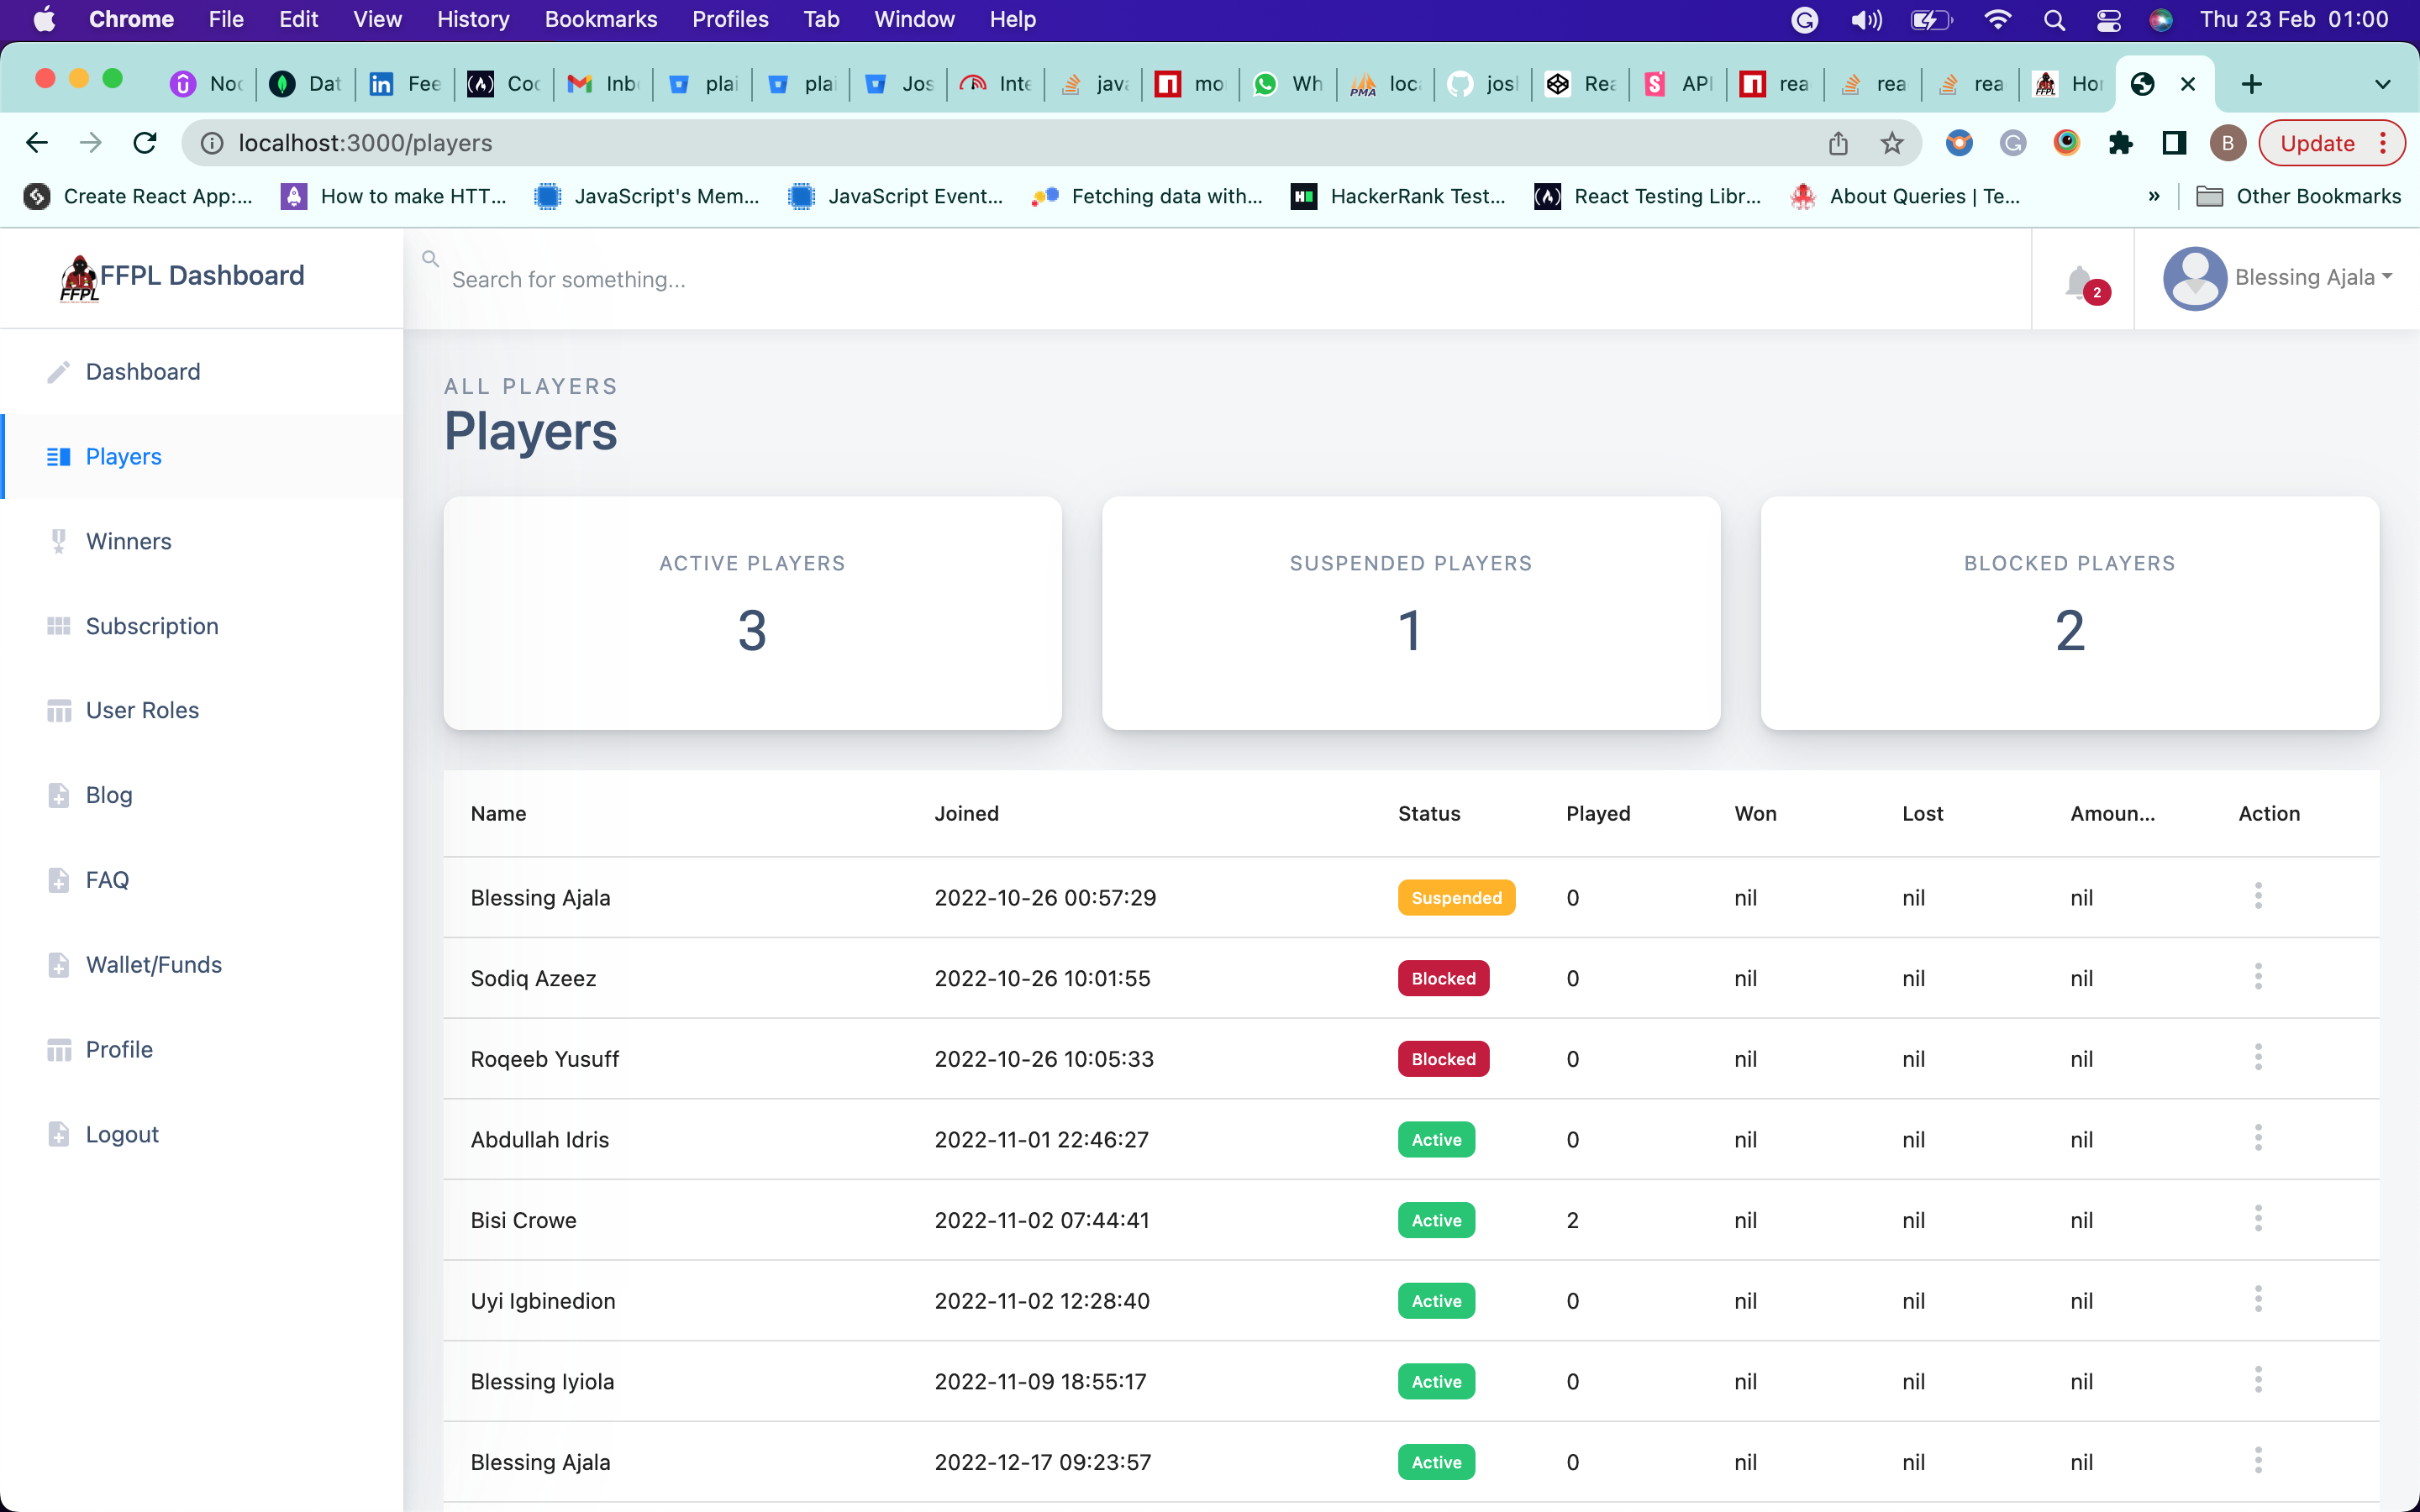Viewport: 2420px width, 1512px height.
Task: Open hidden bookmarks overflow chevron
Action: click(2153, 196)
